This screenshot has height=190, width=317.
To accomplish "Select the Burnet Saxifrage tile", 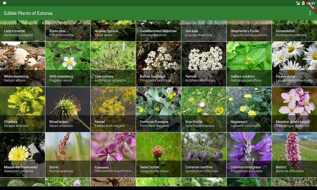I will (x=158, y=64).
